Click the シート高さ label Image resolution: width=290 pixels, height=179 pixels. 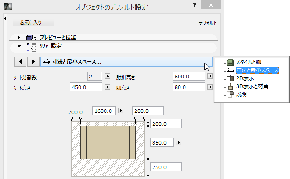(x=22, y=88)
